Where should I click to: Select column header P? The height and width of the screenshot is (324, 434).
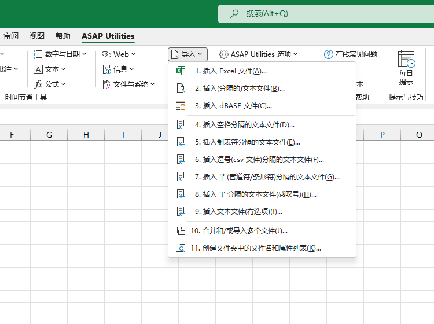pos(382,135)
